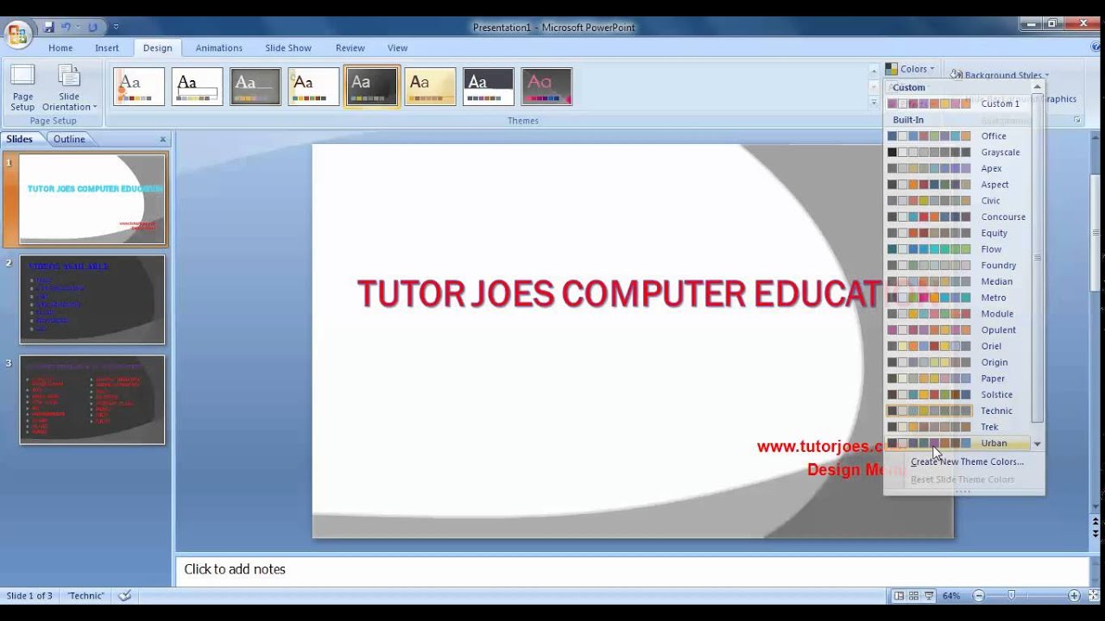Choose the Apex color scheme

pos(959,168)
